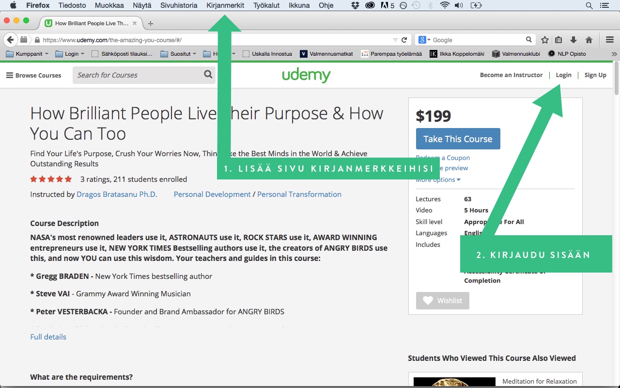Viewport: 620px width, 388px height.
Task: Go back with Firefox back arrow
Action: [10, 40]
